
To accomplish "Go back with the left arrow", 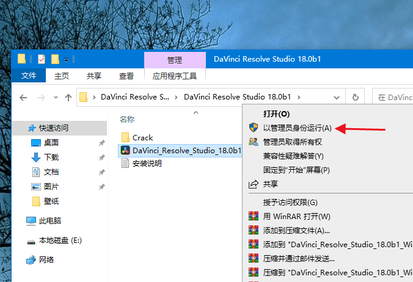I will [23, 98].
